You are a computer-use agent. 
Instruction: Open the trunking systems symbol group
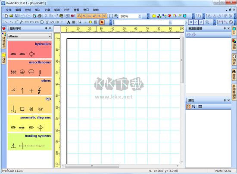[30, 142]
